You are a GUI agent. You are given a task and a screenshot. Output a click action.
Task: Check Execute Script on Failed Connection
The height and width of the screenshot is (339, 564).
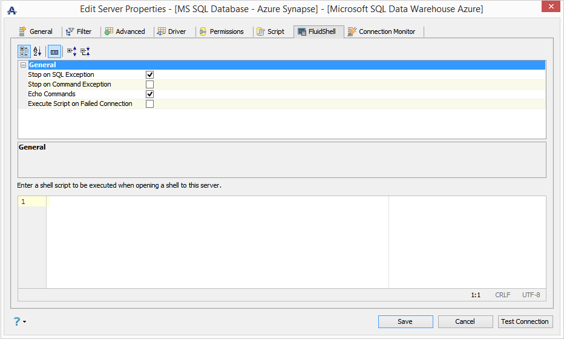[x=149, y=104]
